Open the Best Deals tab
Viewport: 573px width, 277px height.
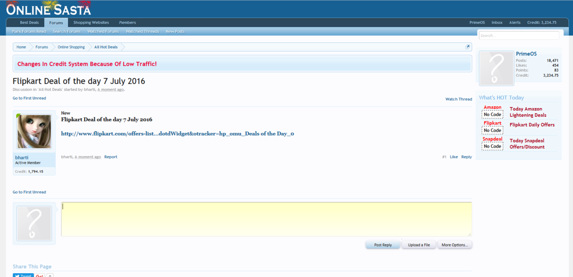click(29, 22)
